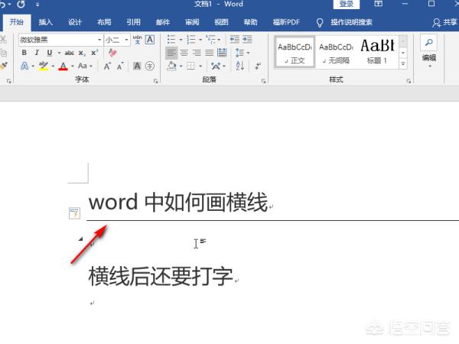Image resolution: width=459 pixels, height=344 pixels.
Task: Apply the 正文 style
Action: click(x=295, y=53)
